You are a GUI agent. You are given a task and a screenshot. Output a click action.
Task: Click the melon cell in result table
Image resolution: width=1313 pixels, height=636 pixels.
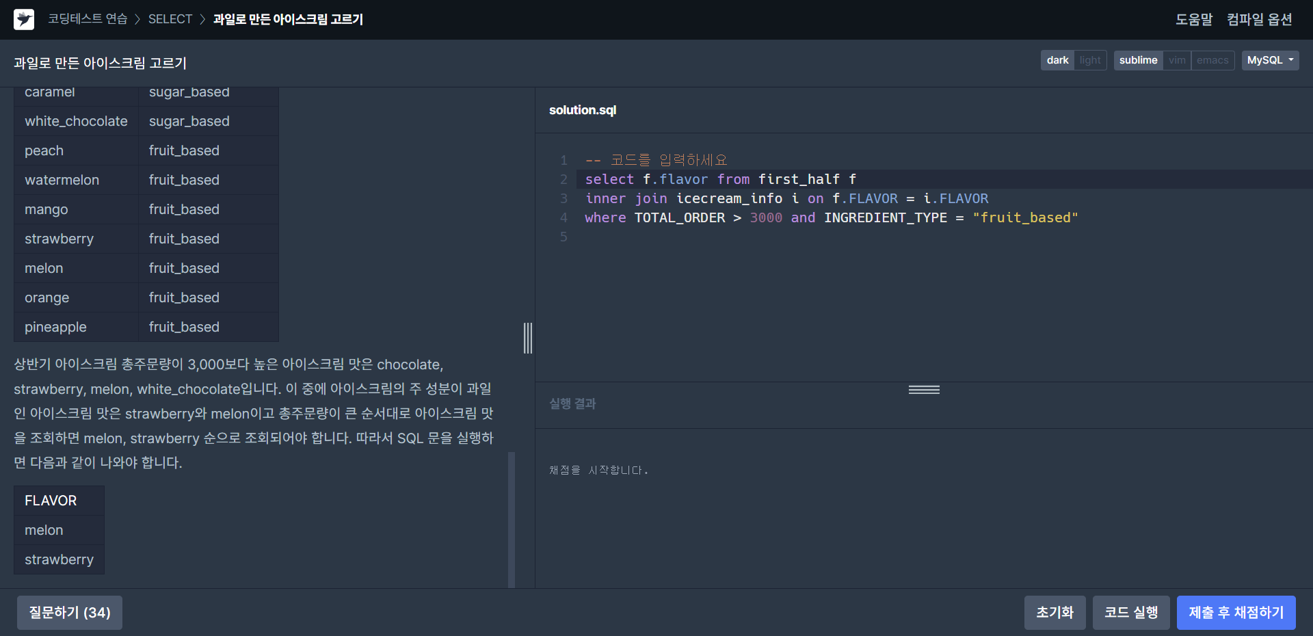[x=59, y=530]
